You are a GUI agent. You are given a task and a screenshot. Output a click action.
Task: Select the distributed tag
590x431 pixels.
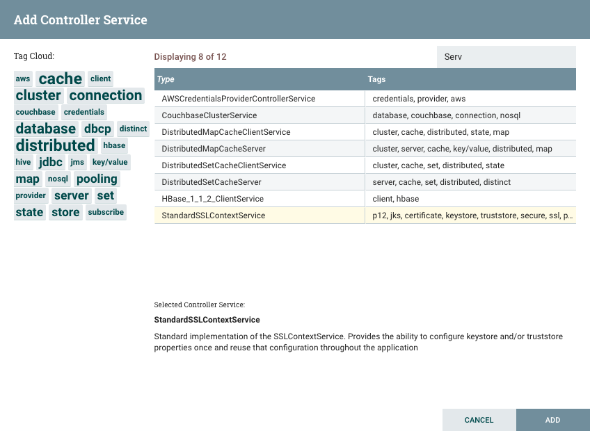pyautogui.click(x=56, y=145)
